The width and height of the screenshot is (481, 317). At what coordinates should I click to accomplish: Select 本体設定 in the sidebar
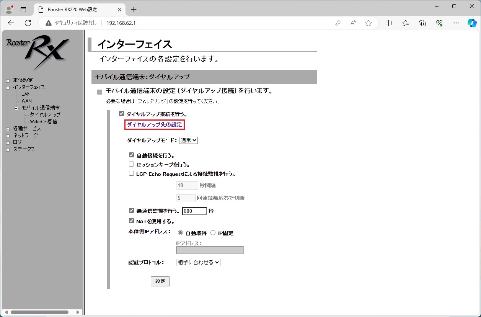[23, 80]
